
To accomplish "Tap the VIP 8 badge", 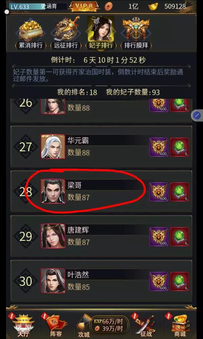I will point(84,6).
